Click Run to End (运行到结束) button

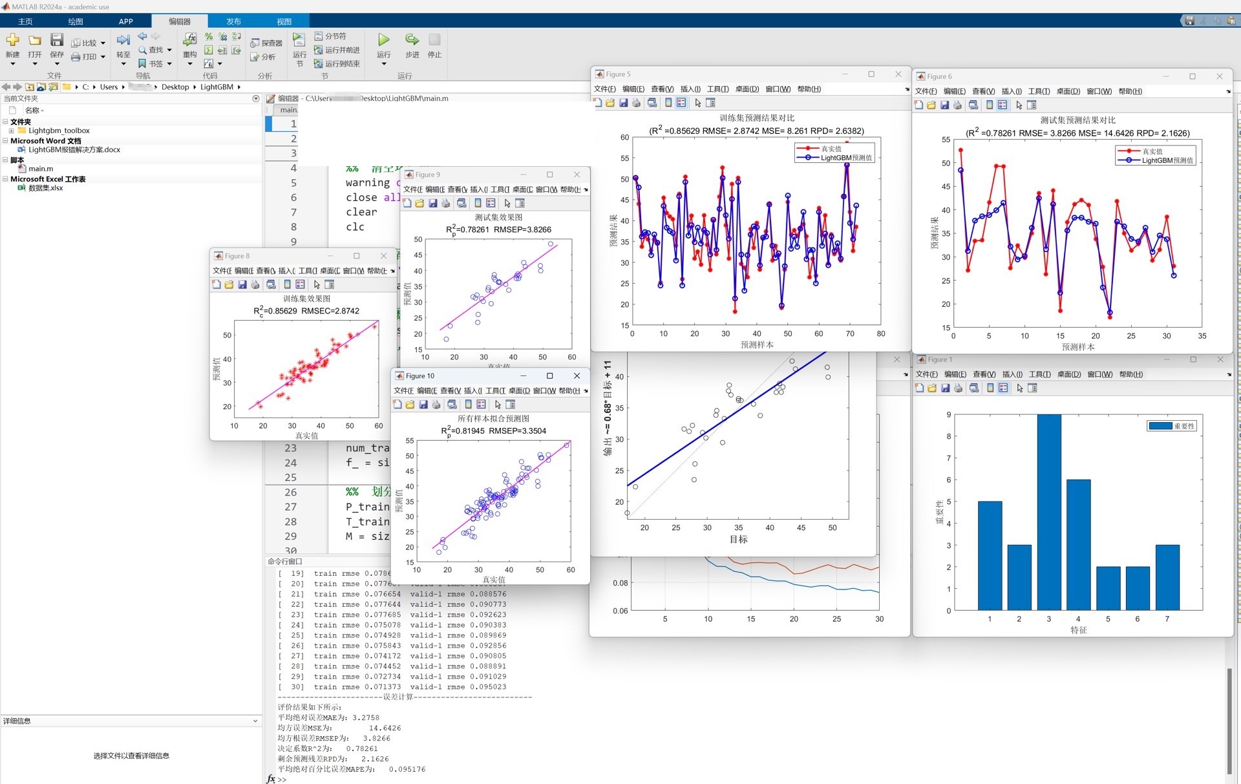(x=337, y=63)
